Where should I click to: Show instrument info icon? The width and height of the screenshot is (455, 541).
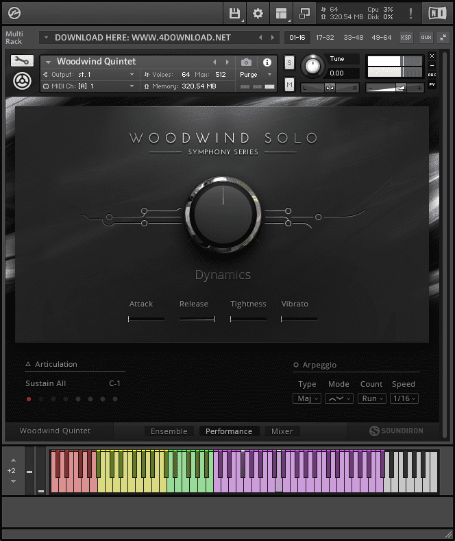267,62
